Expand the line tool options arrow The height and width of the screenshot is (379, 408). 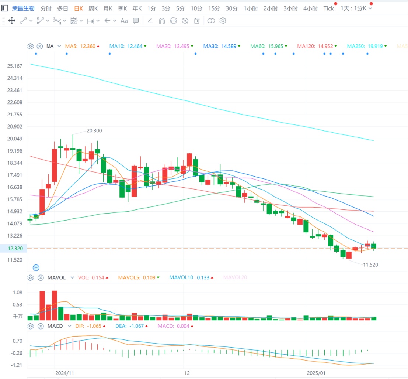31,21
